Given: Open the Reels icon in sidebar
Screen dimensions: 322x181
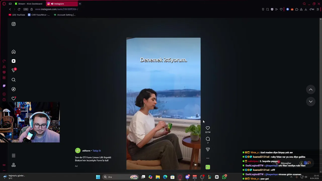Looking at the screenshot, I should coord(14,61).
